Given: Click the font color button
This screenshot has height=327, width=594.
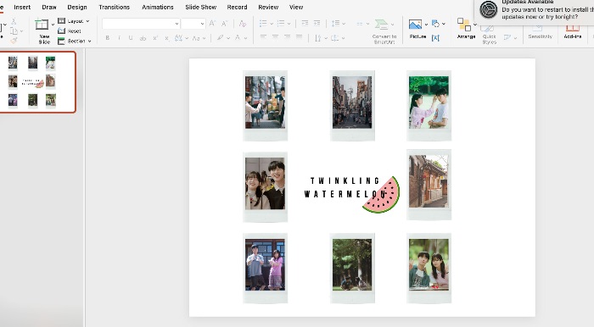Looking at the screenshot, I should point(238,38).
